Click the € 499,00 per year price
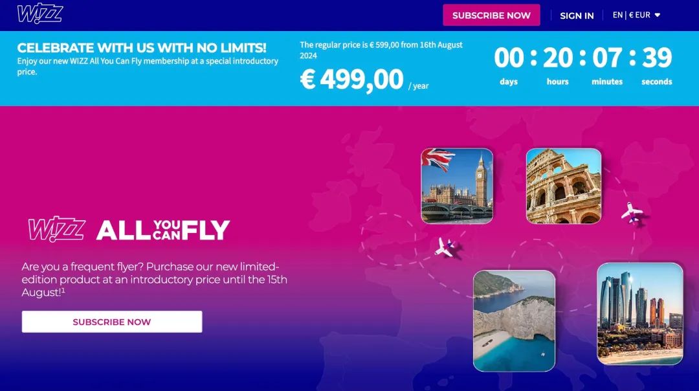This screenshot has height=391, width=699. (x=364, y=80)
